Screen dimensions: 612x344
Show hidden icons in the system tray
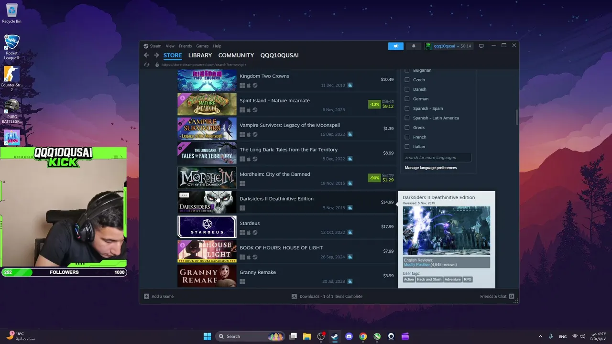coord(540,336)
